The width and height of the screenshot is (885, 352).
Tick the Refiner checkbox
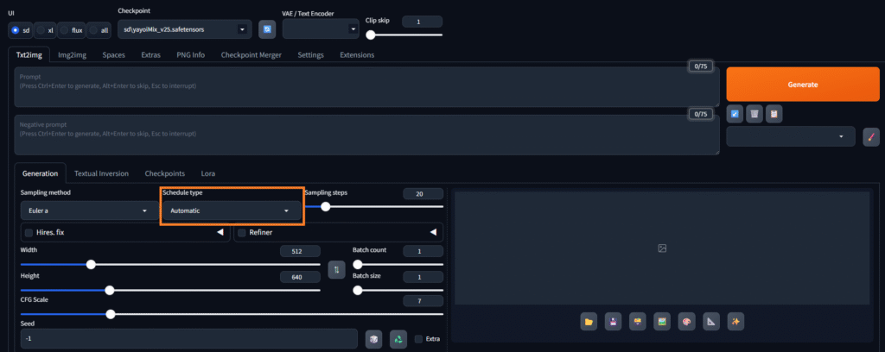click(242, 233)
